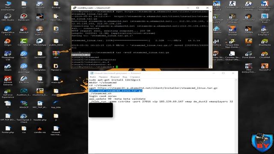Click terminal scrollbar down arrow
The image size is (274, 154).
pos(210,67)
